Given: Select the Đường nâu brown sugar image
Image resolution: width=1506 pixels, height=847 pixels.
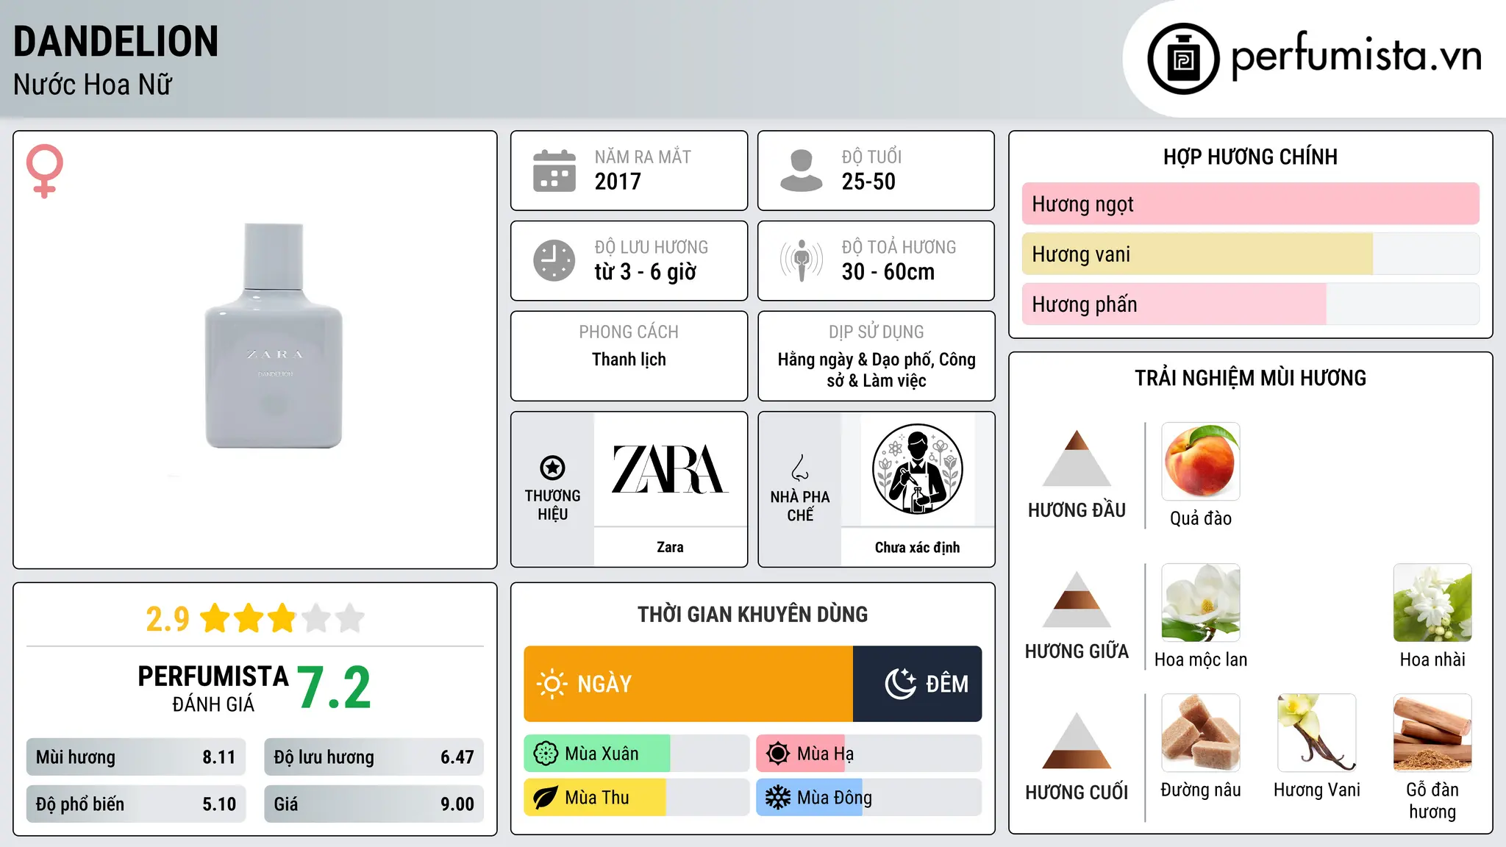Looking at the screenshot, I should tap(1201, 733).
